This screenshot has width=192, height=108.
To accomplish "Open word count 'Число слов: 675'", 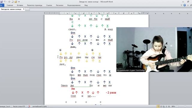I will (19, 106).
